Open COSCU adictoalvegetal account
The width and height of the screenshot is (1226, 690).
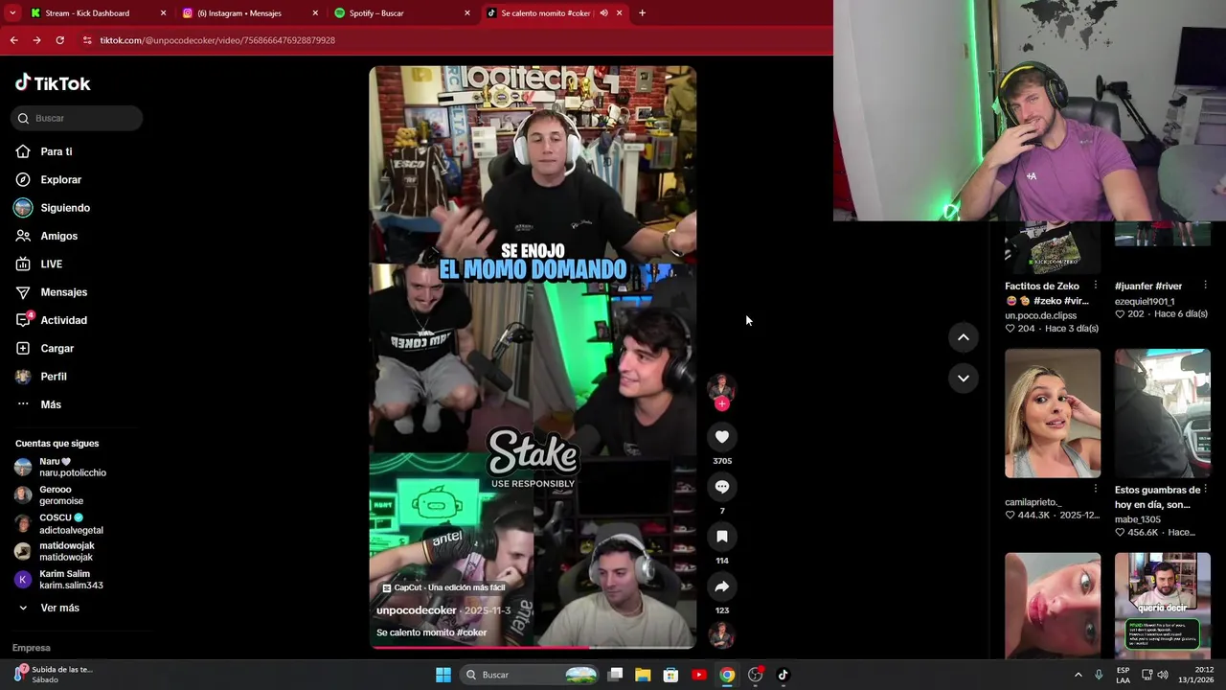point(59,523)
